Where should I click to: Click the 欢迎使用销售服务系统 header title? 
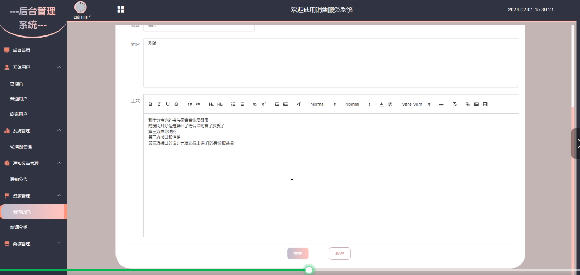pyautogui.click(x=322, y=10)
